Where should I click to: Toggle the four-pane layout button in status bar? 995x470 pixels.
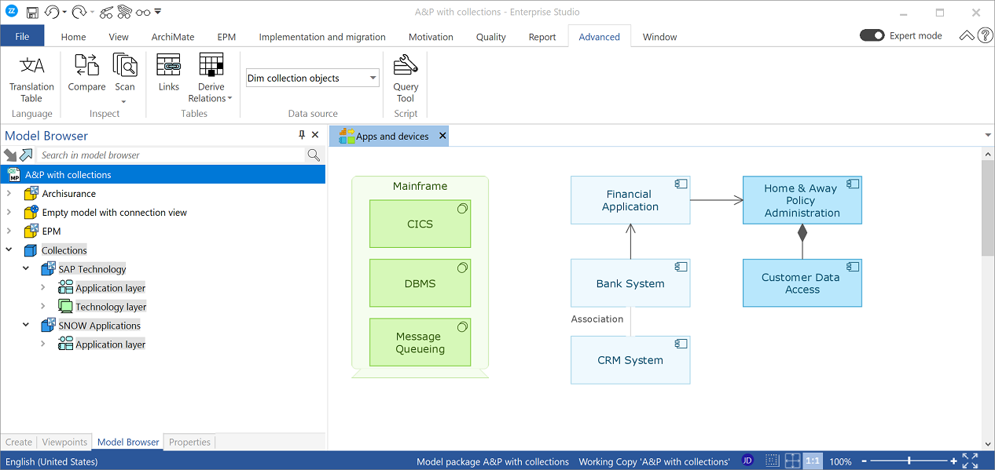[792, 461]
